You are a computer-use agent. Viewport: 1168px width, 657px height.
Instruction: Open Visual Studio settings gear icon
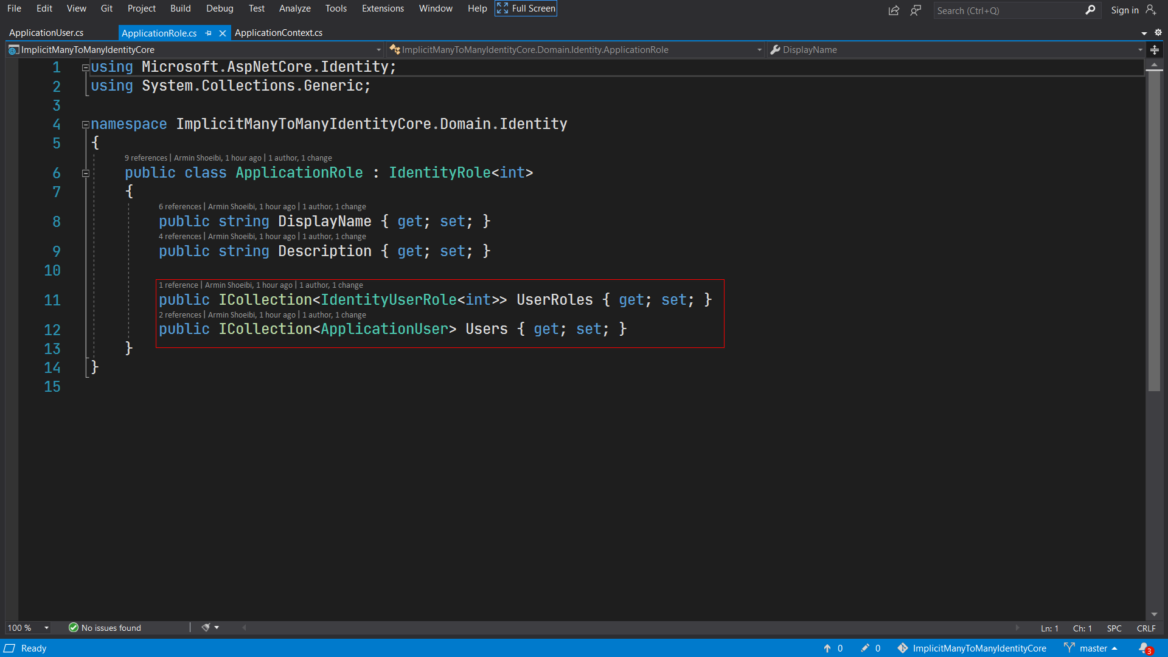[x=1158, y=33]
